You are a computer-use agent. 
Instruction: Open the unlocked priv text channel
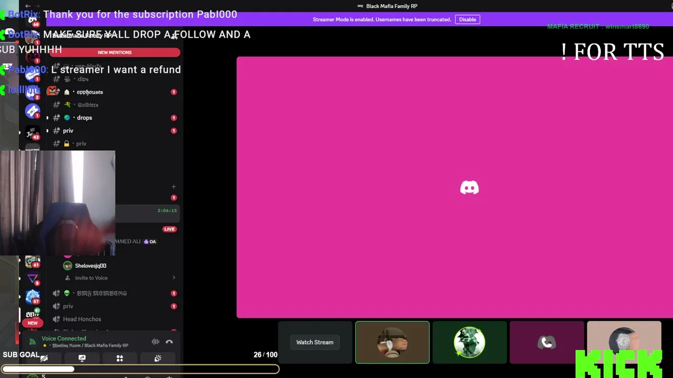point(115,131)
